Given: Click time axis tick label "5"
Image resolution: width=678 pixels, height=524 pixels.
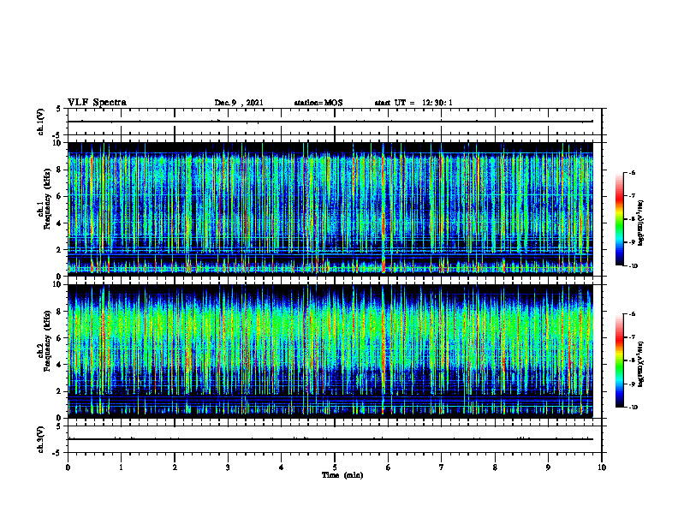Looking at the screenshot, I should click(335, 467).
